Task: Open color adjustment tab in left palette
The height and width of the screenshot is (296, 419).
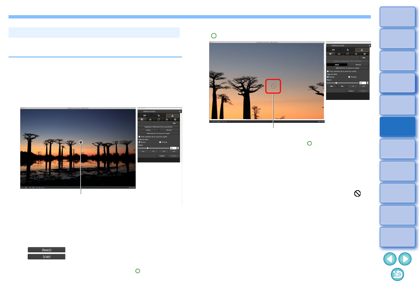Action: [x=167, y=120]
